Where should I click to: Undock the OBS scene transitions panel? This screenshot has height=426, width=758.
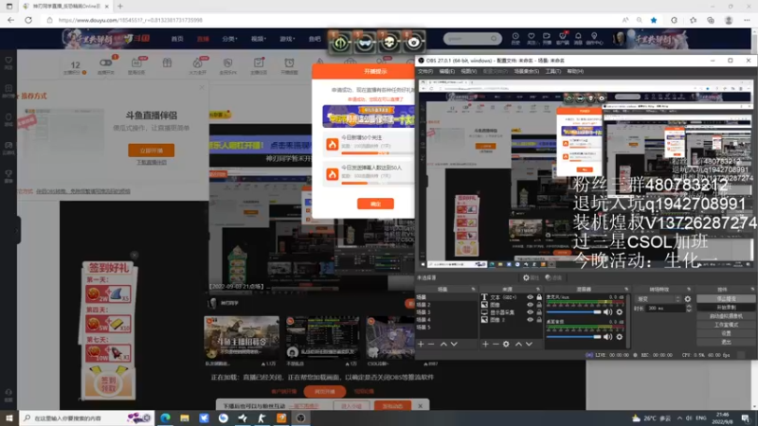click(689, 290)
